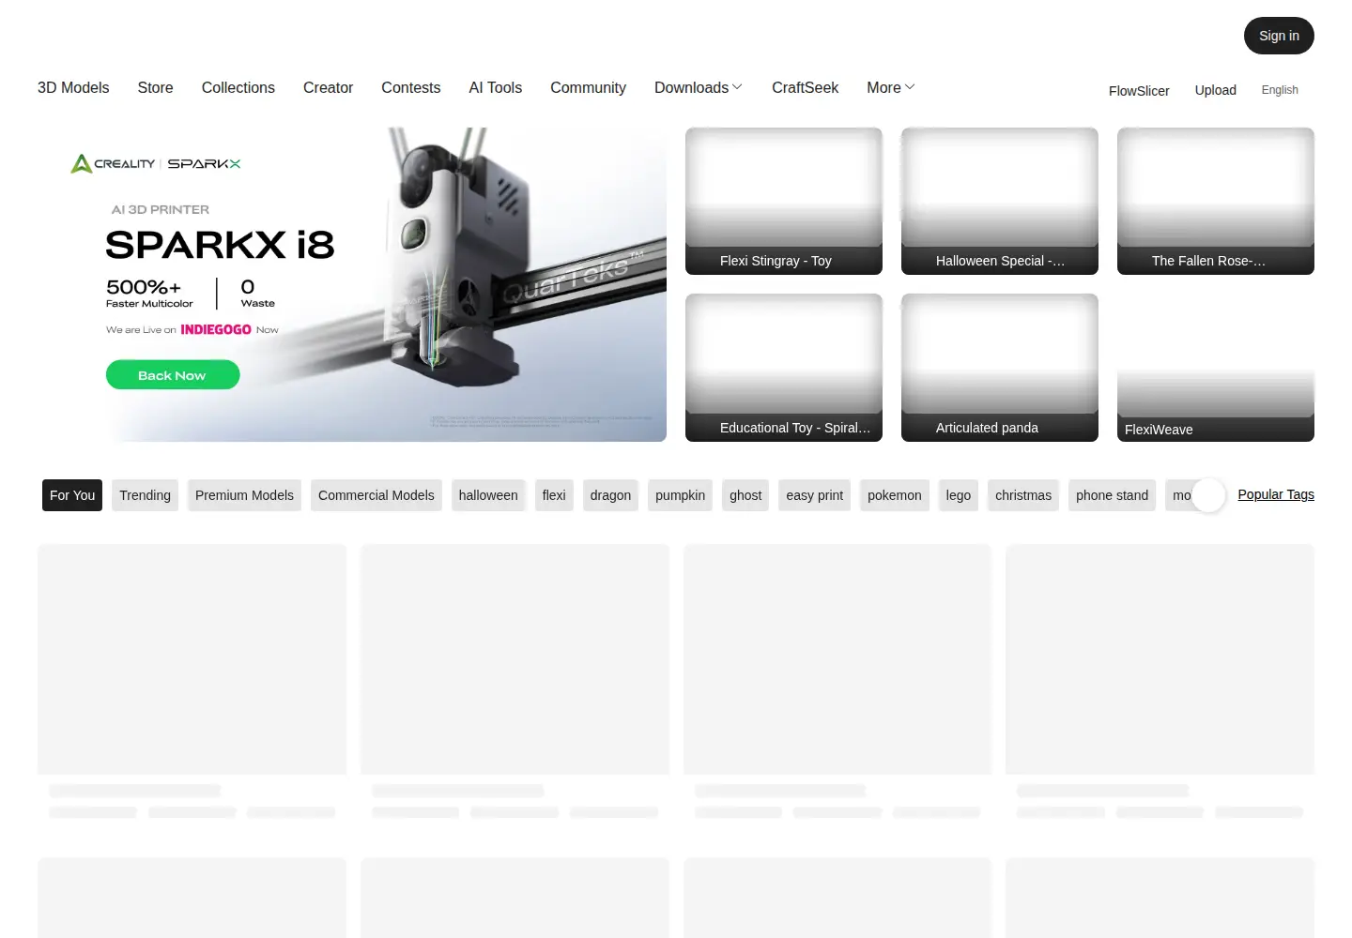Open the Contests page
The image size is (1352, 938).
(x=410, y=87)
